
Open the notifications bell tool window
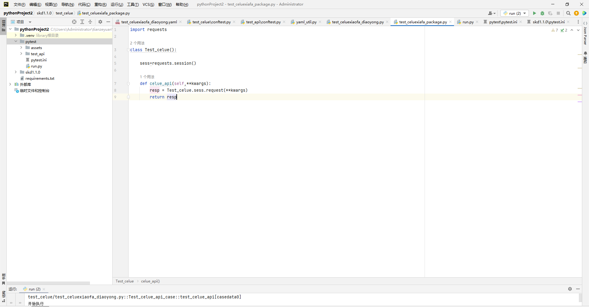pyautogui.click(x=585, y=57)
